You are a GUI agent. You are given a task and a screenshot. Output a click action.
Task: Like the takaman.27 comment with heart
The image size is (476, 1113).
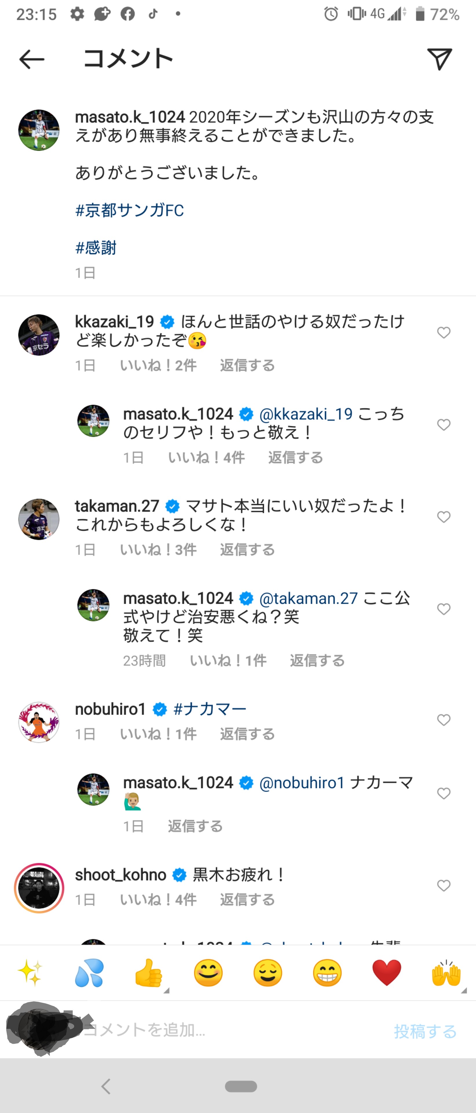tap(444, 517)
